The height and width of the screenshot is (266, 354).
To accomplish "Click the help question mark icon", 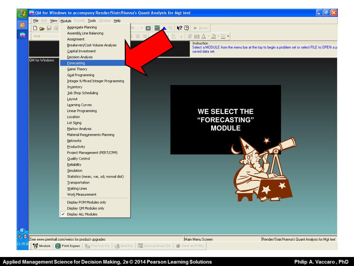I will 186,28.
